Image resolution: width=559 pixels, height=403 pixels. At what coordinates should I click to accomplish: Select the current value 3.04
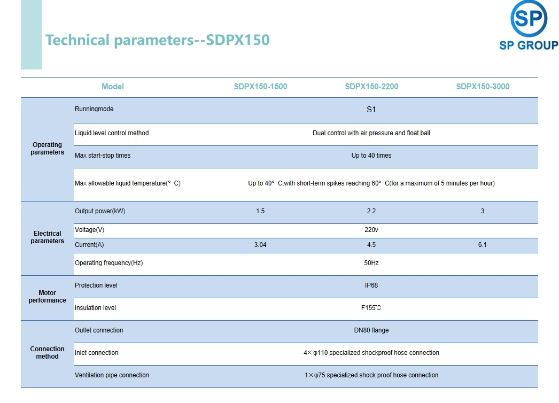260,245
